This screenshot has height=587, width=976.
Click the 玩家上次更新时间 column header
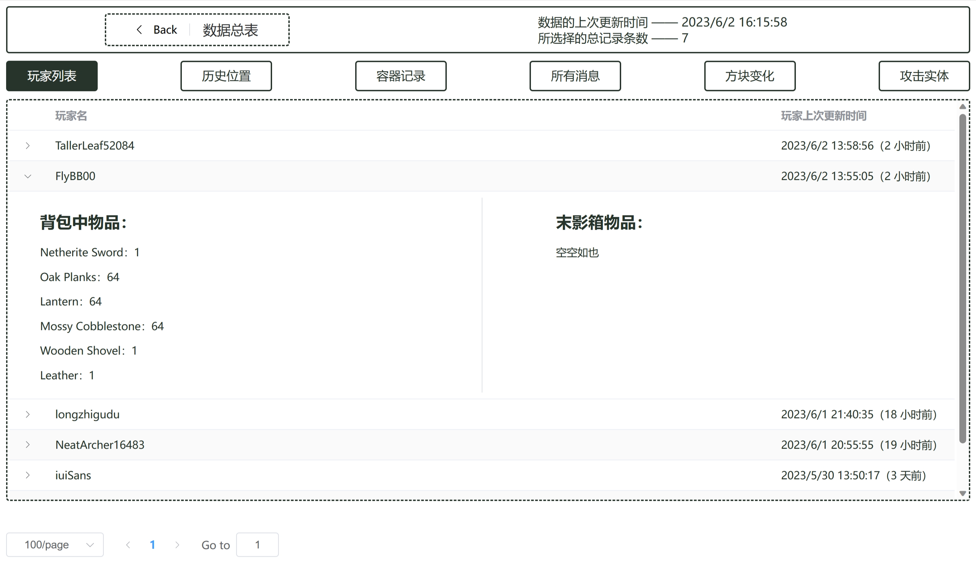pyautogui.click(x=824, y=116)
